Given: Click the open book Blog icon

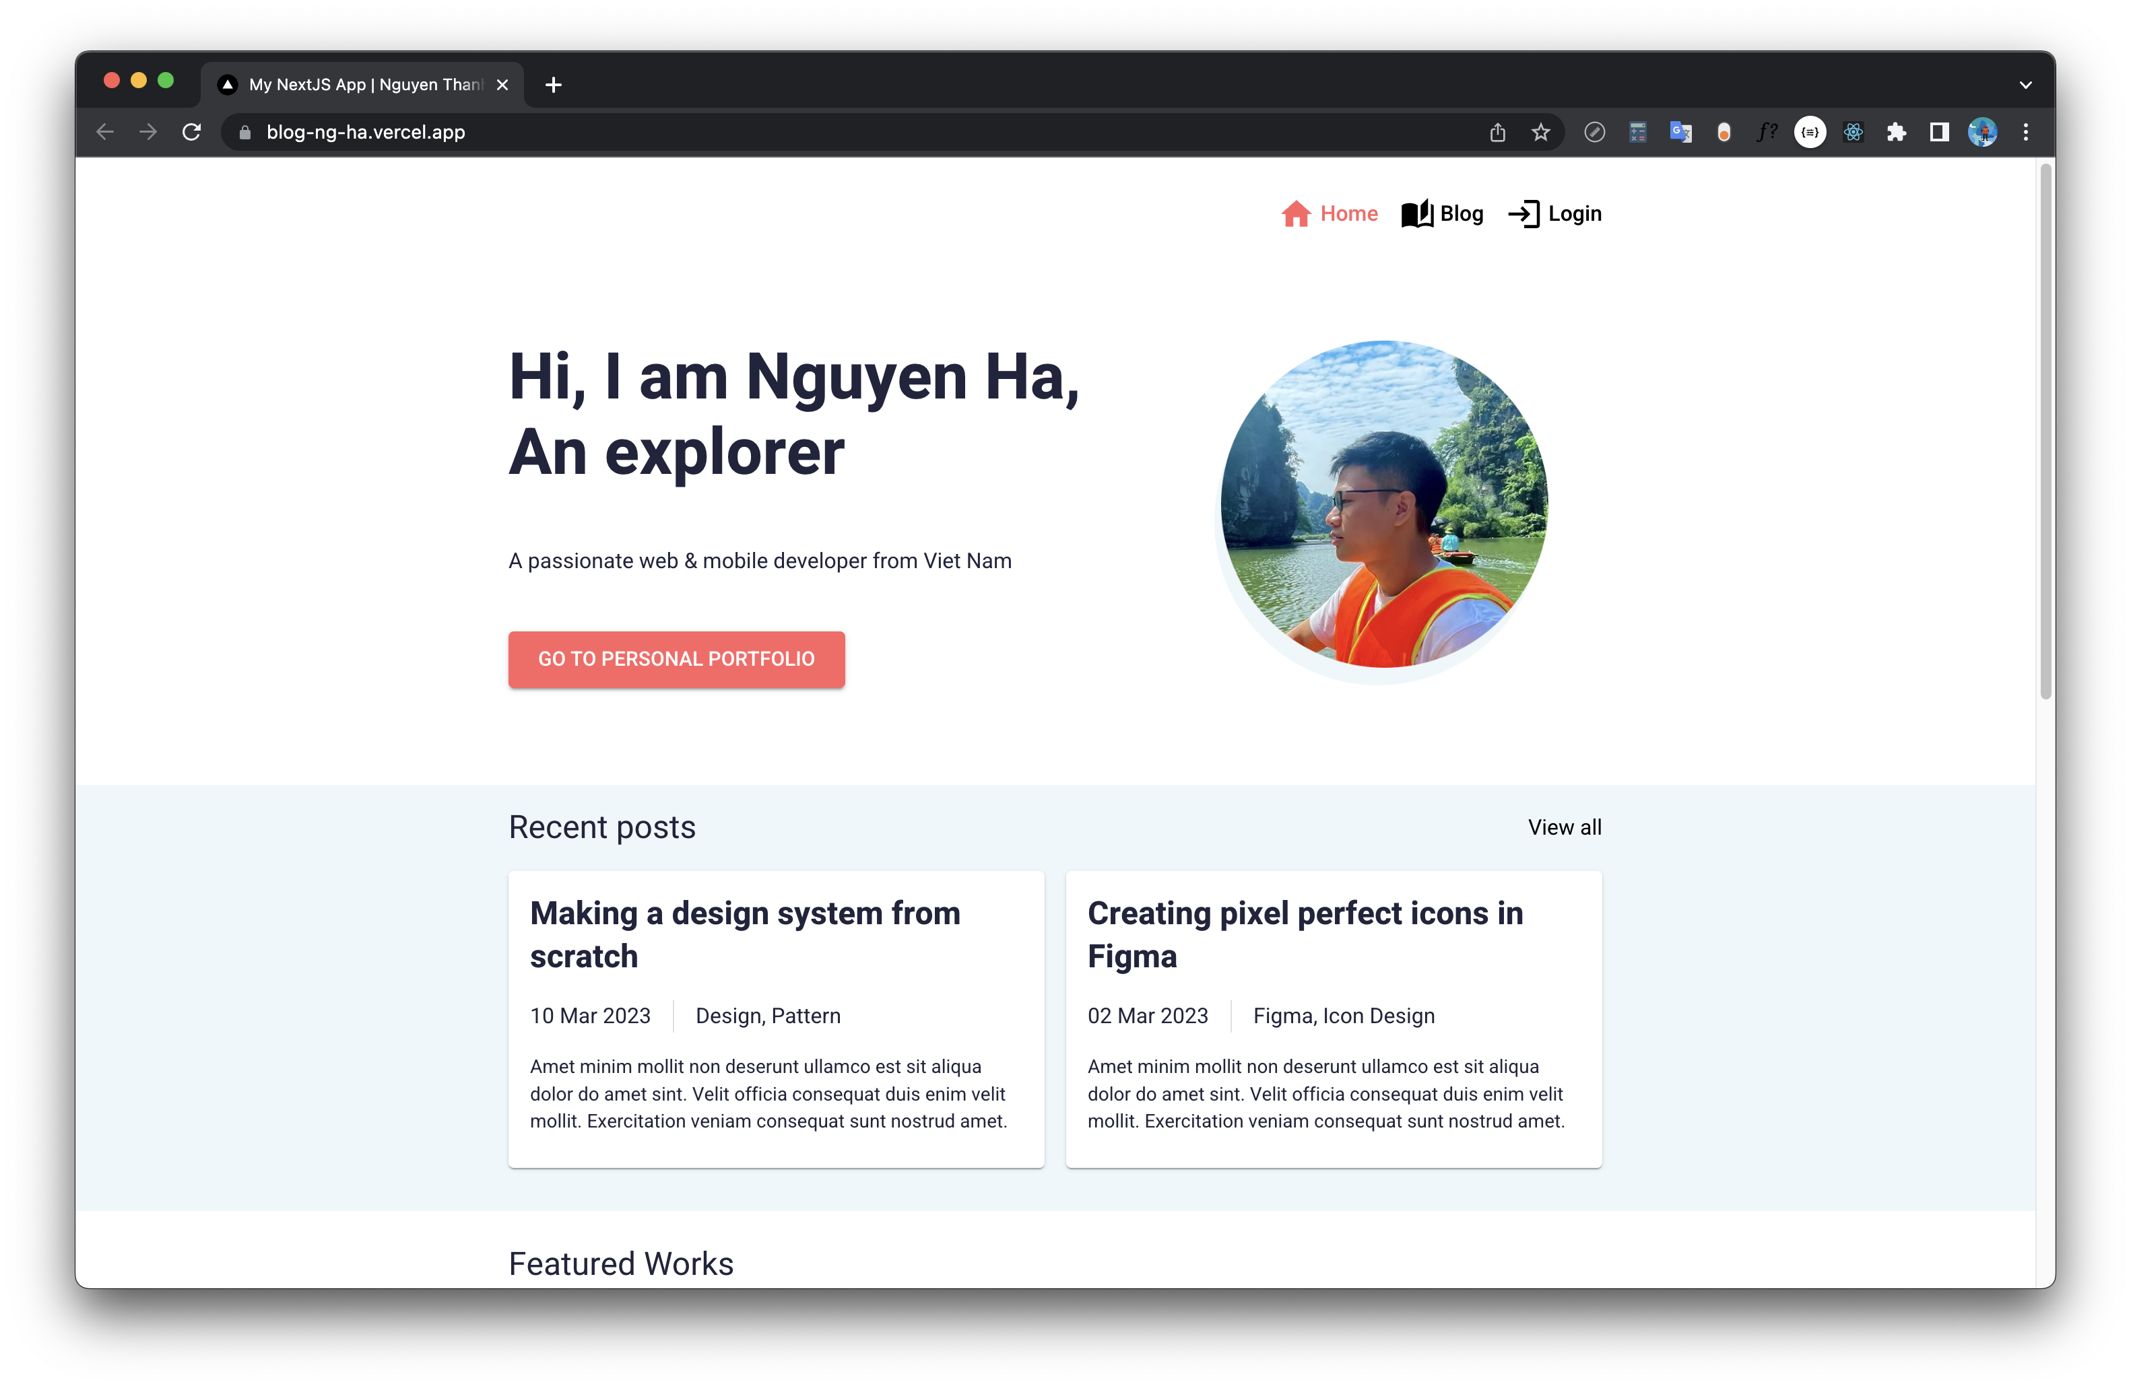Looking at the screenshot, I should pyautogui.click(x=1416, y=214).
